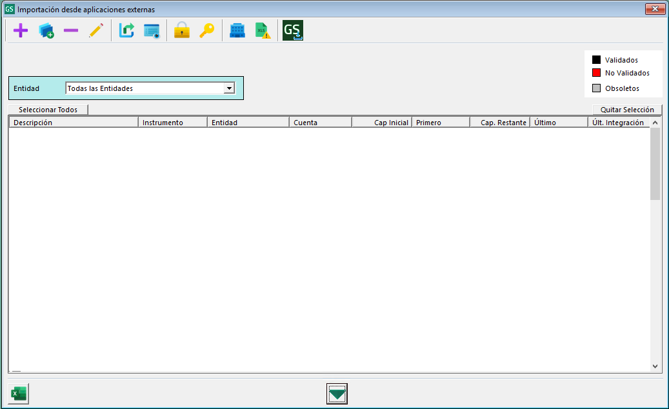Screen dimensions: 669x409
Task: Sort by the Cap Inicial column header
Action: coord(382,123)
